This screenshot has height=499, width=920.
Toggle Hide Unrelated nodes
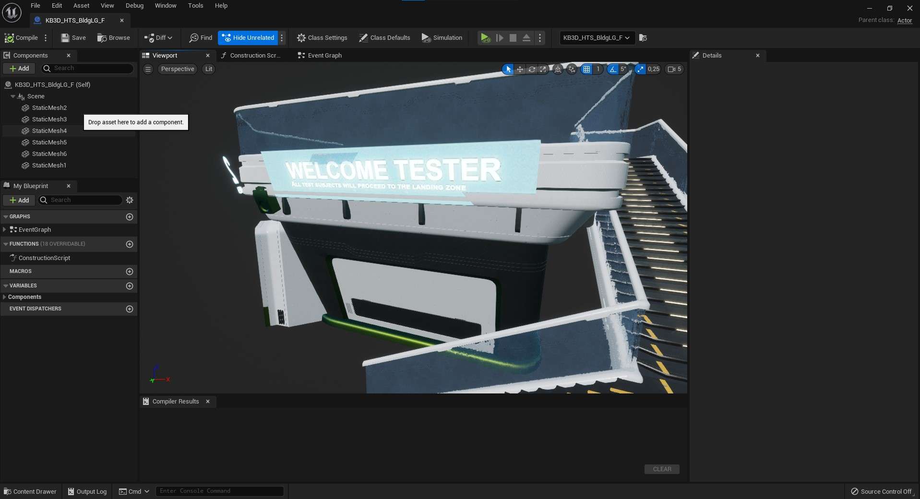(x=248, y=38)
